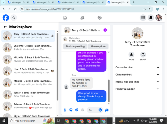Choose a GIF icon in composer
This screenshot has height=124, width=167.
82,110
